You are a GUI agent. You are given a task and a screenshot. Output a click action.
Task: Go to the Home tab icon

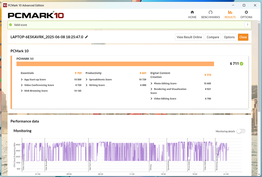(192, 12)
